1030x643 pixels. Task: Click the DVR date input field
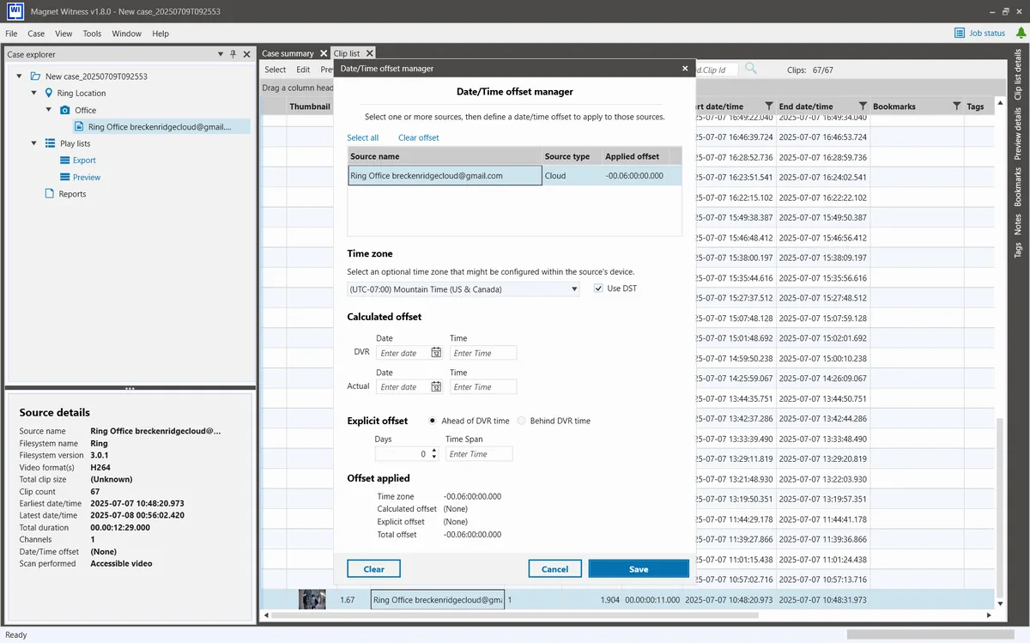403,353
